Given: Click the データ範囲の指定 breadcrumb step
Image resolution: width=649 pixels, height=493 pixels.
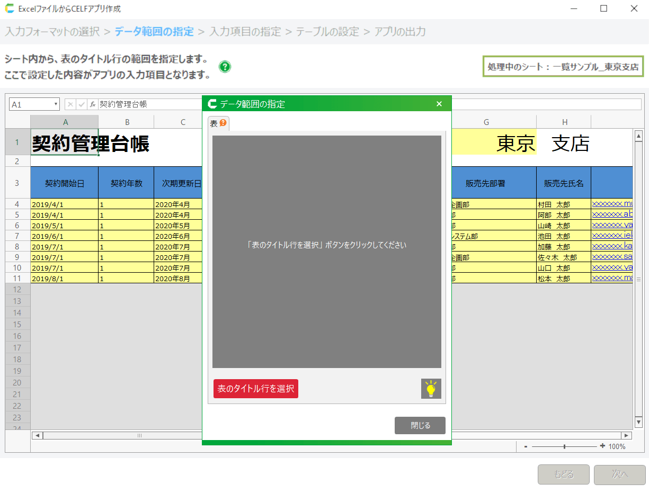Looking at the screenshot, I should click(x=154, y=31).
